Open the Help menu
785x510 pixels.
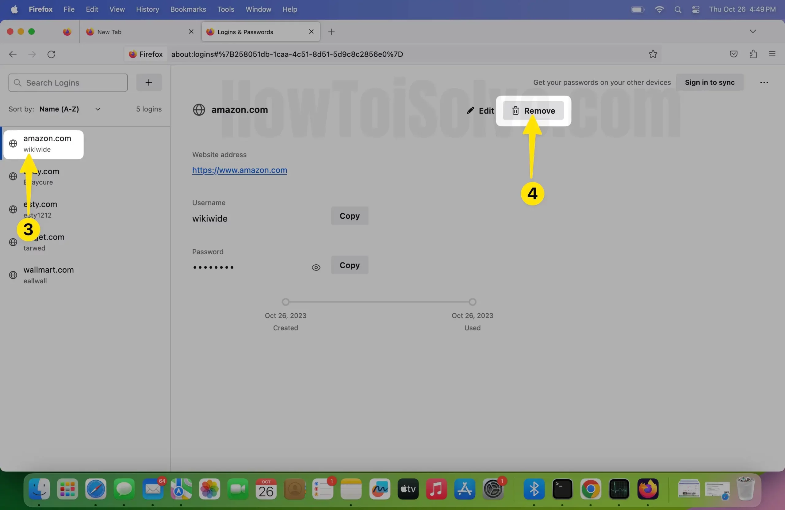[289, 9]
